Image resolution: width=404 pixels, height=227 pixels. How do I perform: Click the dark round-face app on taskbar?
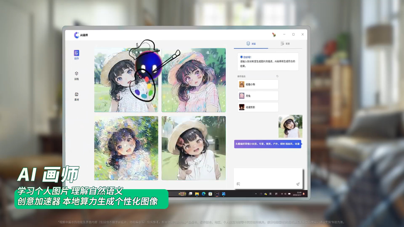[217, 194]
